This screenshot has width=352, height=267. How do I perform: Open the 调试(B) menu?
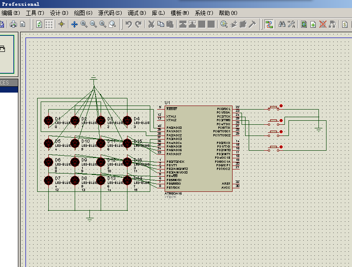136,13
